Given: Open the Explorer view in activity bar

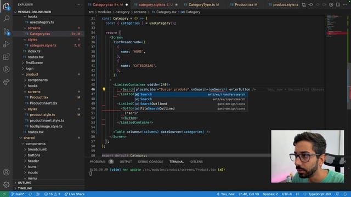Looking at the screenshot, I should (6, 6).
